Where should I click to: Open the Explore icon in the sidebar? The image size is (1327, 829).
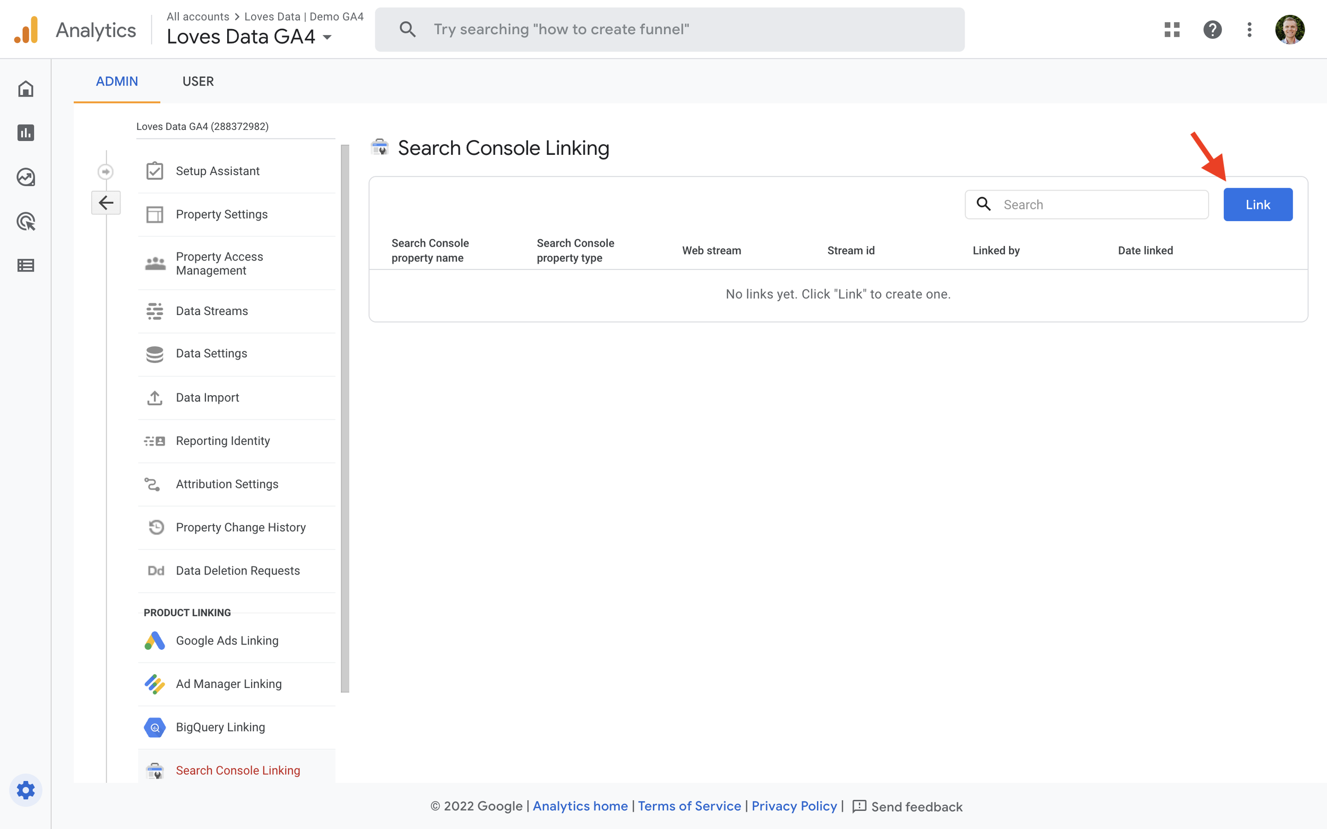[x=26, y=177]
